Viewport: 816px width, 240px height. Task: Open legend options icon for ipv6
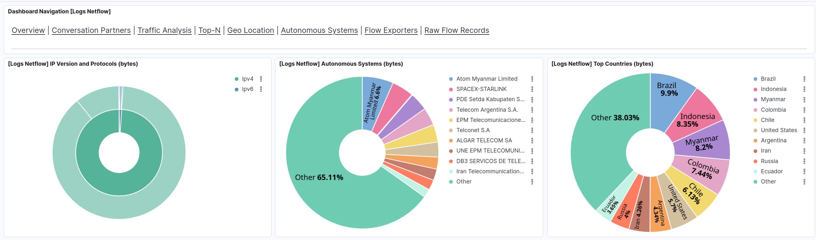coord(261,89)
